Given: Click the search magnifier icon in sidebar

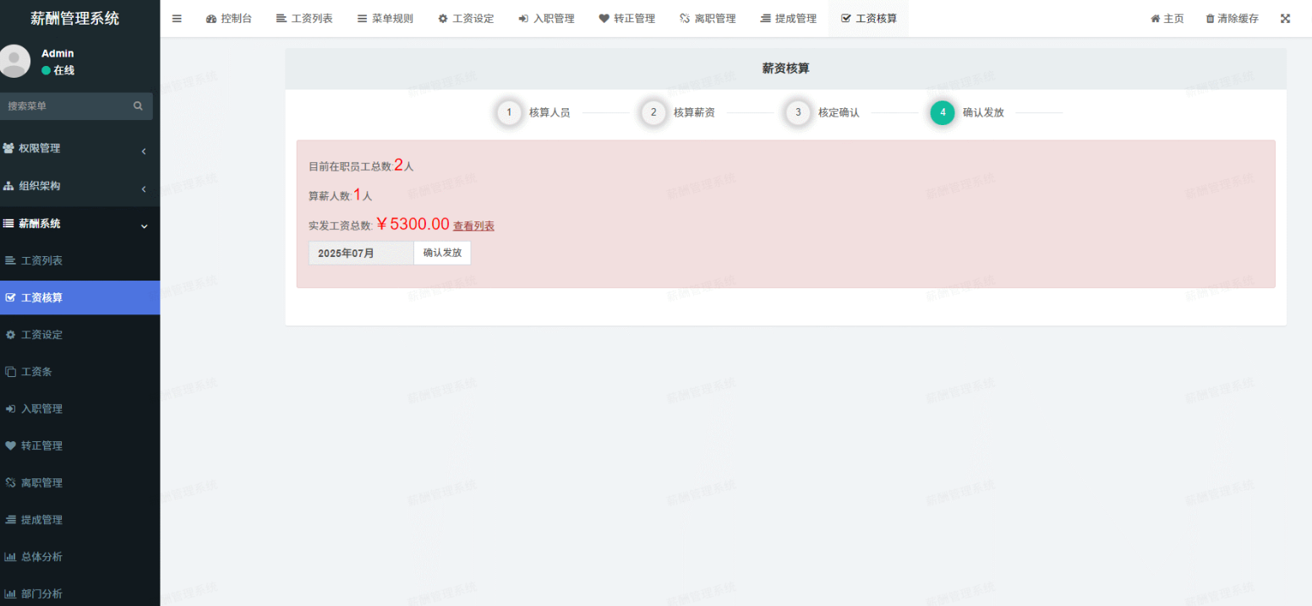Looking at the screenshot, I should [138, 106].
